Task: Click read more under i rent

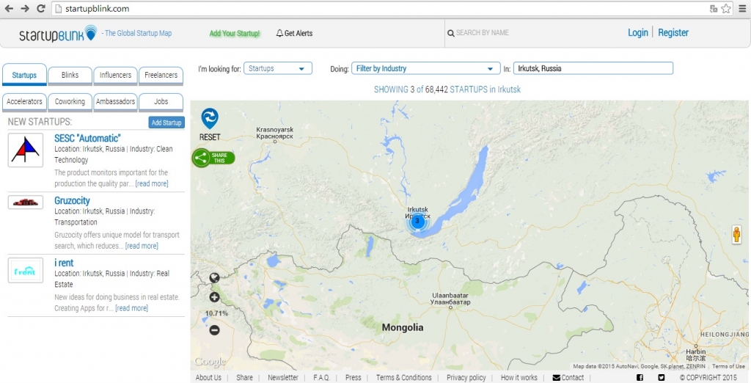Action: pos(131,308)
